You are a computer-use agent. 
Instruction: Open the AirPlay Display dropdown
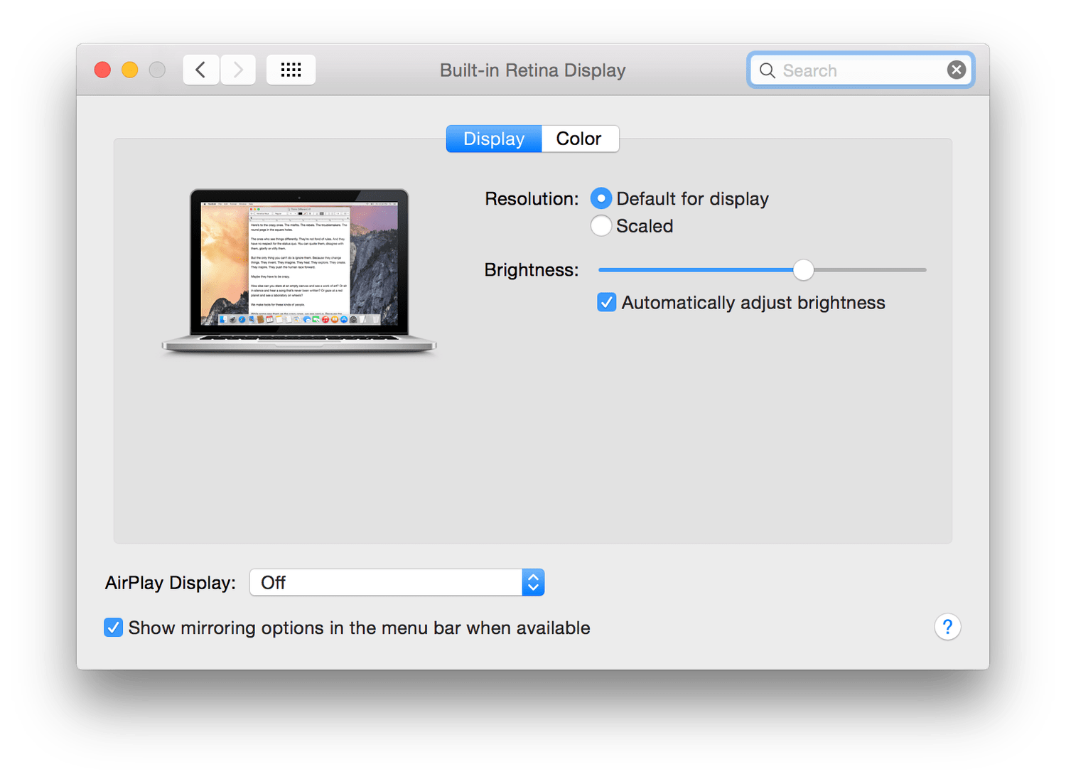tap(397, 582)
